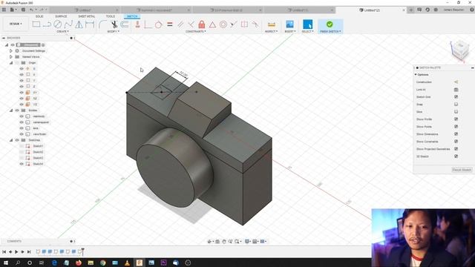Apply the Midpoint triangle constraint
This screenshot has height=267, width=475.
[x=213, y=24]
